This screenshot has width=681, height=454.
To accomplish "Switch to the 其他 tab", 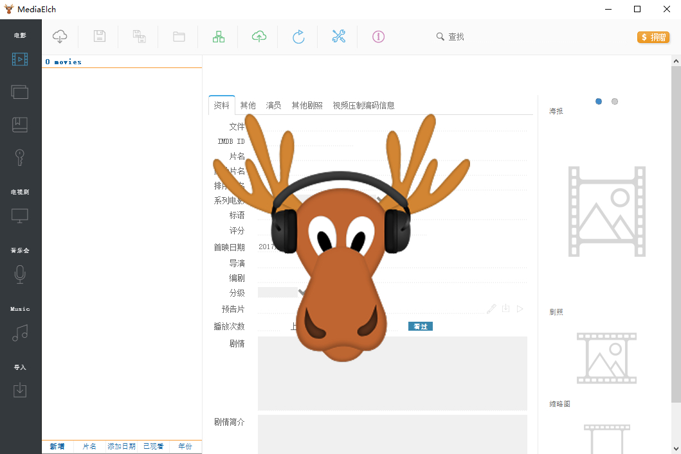I will pyautogui.click(x=248, y=105).
